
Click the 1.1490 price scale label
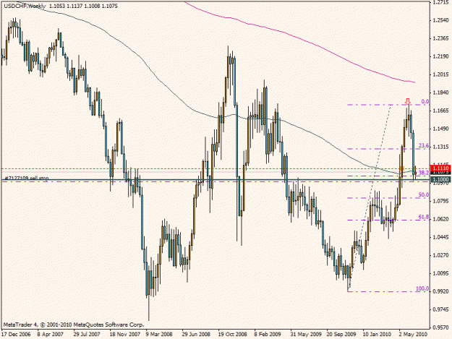pyautogui.click(x=441, y=129)
